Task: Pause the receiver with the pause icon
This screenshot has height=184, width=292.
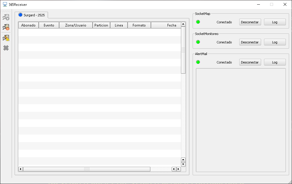Action: [6, 27]
